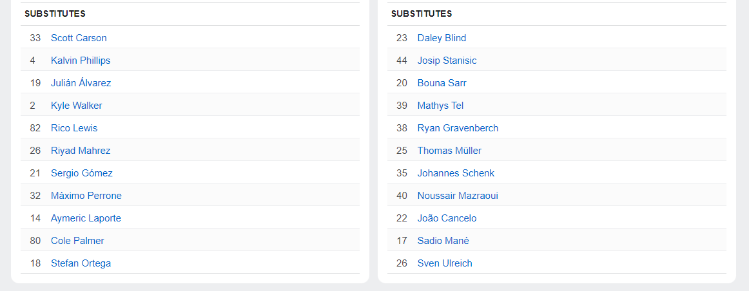Screen dimensions: 749x291
Task: Open Kyle Walker's profile link
Action: point(76,106)
